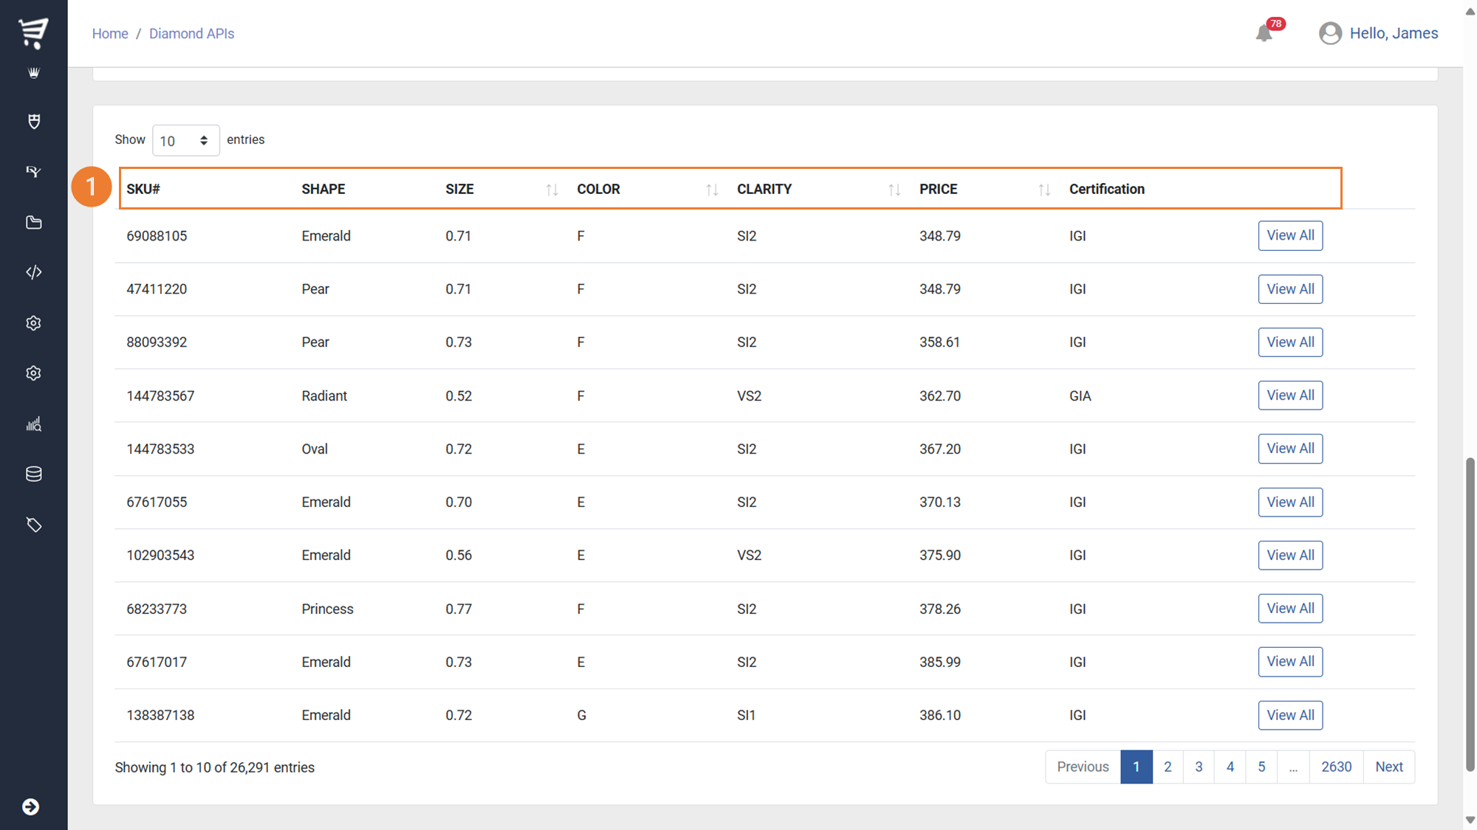The height and width of the screenshot is (830, 1477).
Task: Sort by CLARITY column arrows
Action: [894, 190]
